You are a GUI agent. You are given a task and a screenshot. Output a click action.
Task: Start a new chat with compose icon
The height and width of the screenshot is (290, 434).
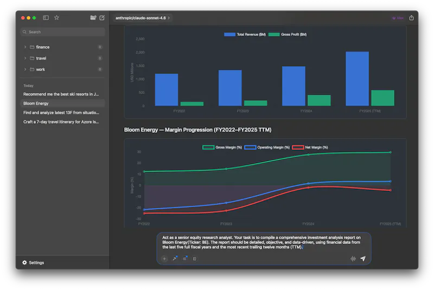pyautogui.click(x=102, y=18)
